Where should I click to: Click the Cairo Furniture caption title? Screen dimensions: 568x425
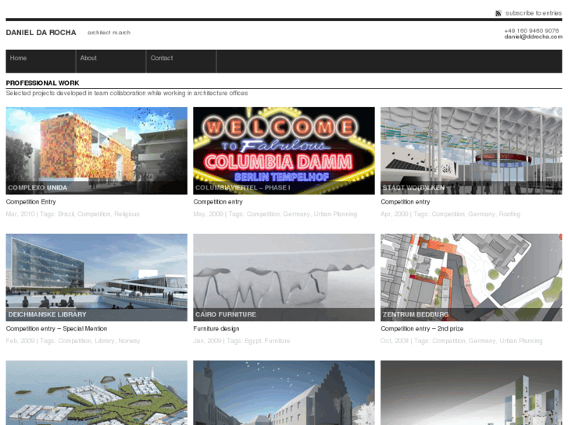tap(226, 314)
